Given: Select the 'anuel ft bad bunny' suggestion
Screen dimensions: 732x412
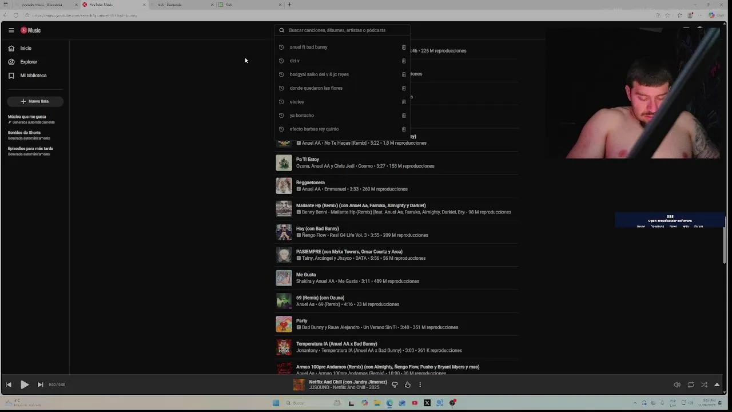Looking at the screenshot, I should 308,47.
